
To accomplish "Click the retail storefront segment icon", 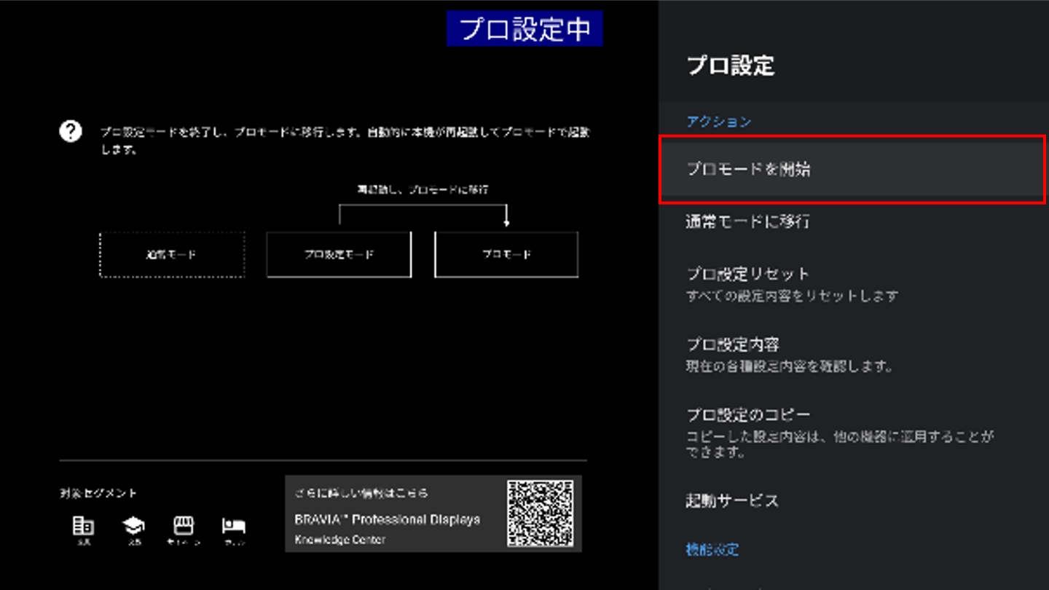I will 183,526.
